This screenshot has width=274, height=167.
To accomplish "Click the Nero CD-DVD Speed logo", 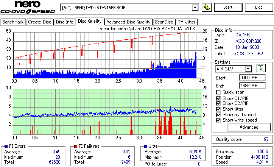I will 28,7.
